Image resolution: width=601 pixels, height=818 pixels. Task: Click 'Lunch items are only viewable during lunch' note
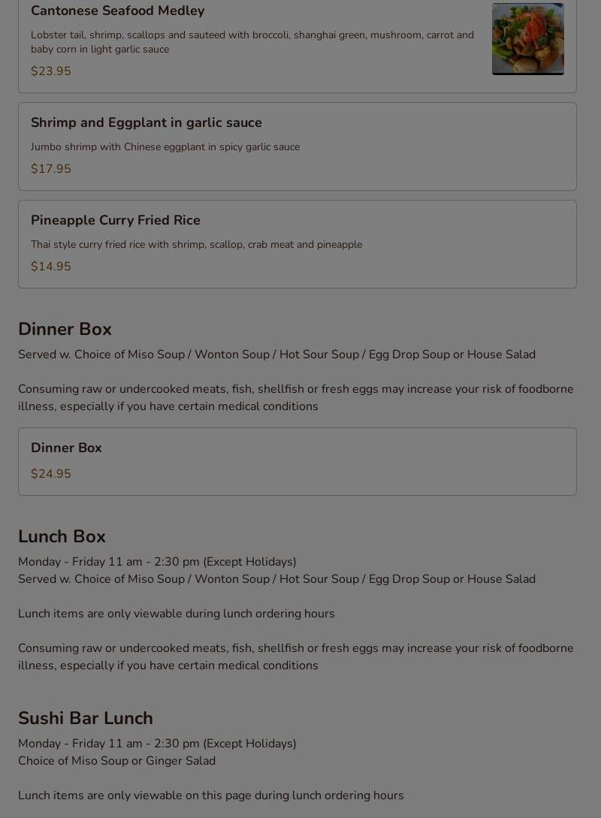(176, 614)
